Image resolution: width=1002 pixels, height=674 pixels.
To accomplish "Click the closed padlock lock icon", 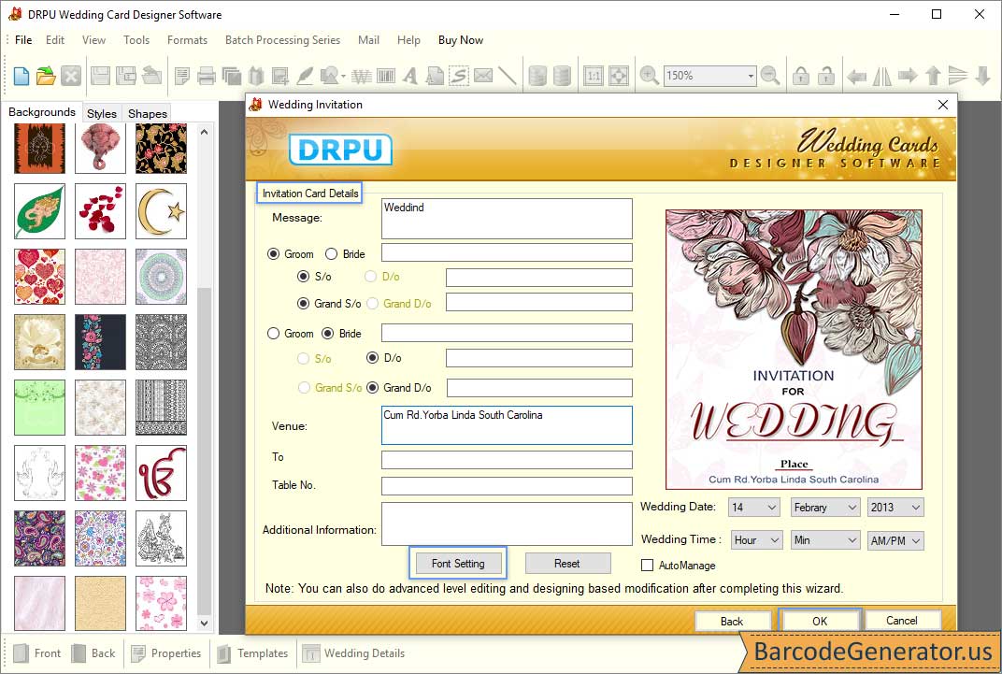I will (x=801, y=76).
